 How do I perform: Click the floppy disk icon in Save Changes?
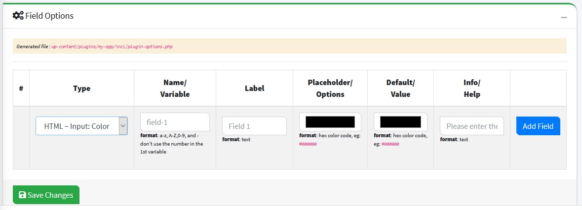click(22, 195)
